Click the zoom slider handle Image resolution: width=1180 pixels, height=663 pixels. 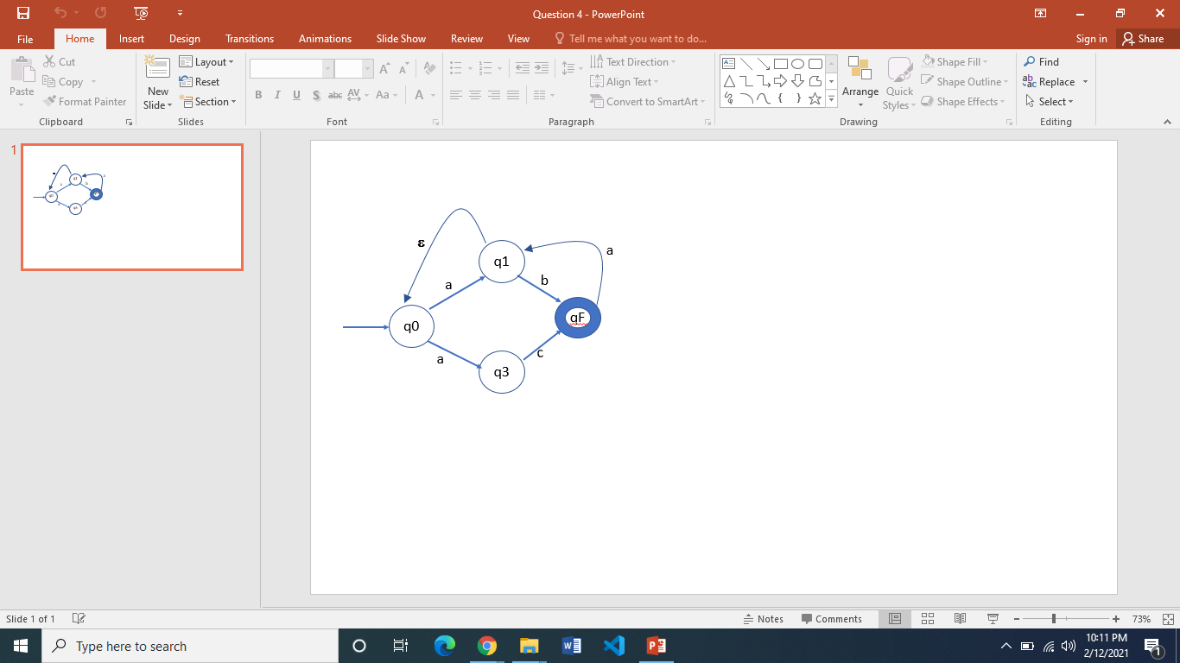click(x=1054, y=619)
